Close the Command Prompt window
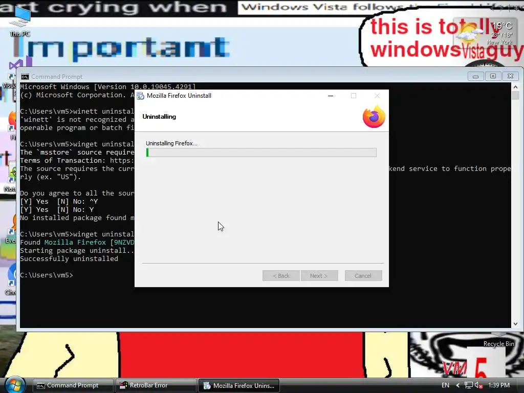Viewport: 524px width, 393px height. point(510,76)
